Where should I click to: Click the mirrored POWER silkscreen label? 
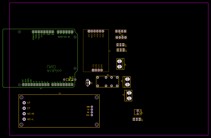pyautogui.click(x=33, y=36)
